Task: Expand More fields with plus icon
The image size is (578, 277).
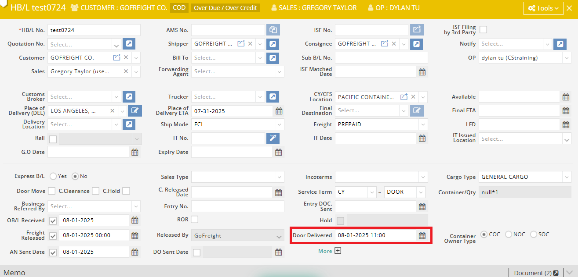Action: click(338, 251)
